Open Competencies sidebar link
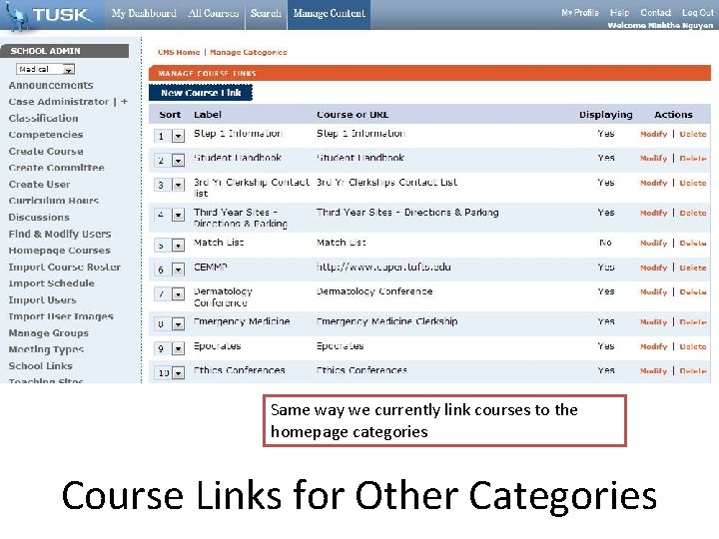 click(x=45, y=135)
